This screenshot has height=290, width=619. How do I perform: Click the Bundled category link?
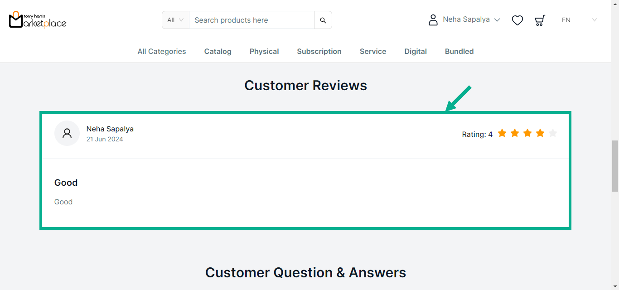[x=459, y=52]
